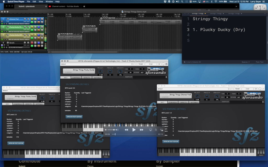Enable picture-in-picture in QuickTime controls
The image size is (268, 167).
[x=161, y=130]
